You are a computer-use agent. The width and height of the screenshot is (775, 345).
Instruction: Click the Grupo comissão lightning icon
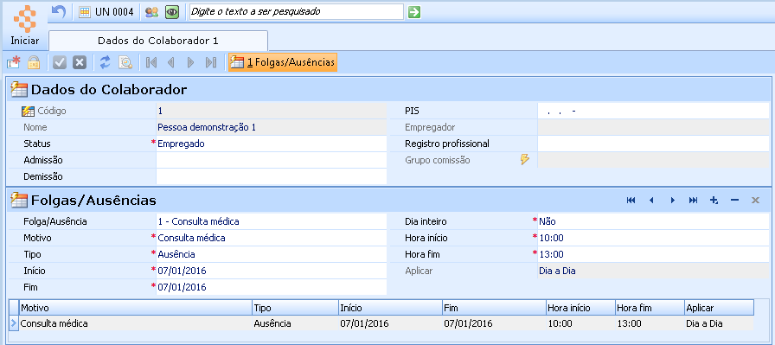525,160
